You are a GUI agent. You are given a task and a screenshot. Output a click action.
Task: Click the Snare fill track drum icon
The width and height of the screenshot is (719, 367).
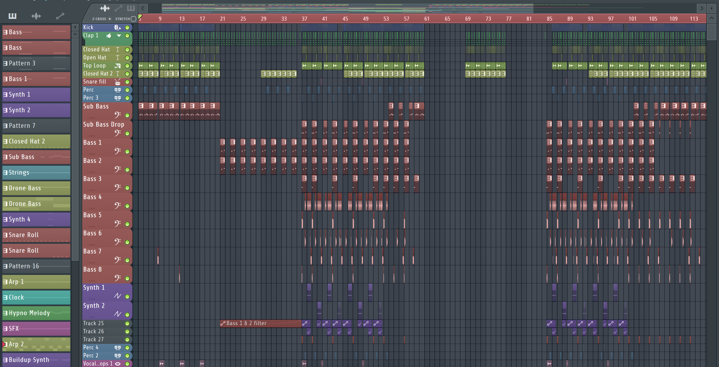[x=118, y=82]
